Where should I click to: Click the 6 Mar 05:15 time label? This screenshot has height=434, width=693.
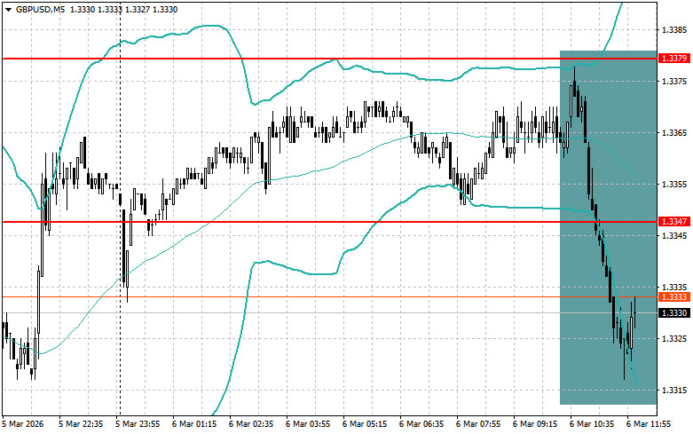click(x=365, y=424)
